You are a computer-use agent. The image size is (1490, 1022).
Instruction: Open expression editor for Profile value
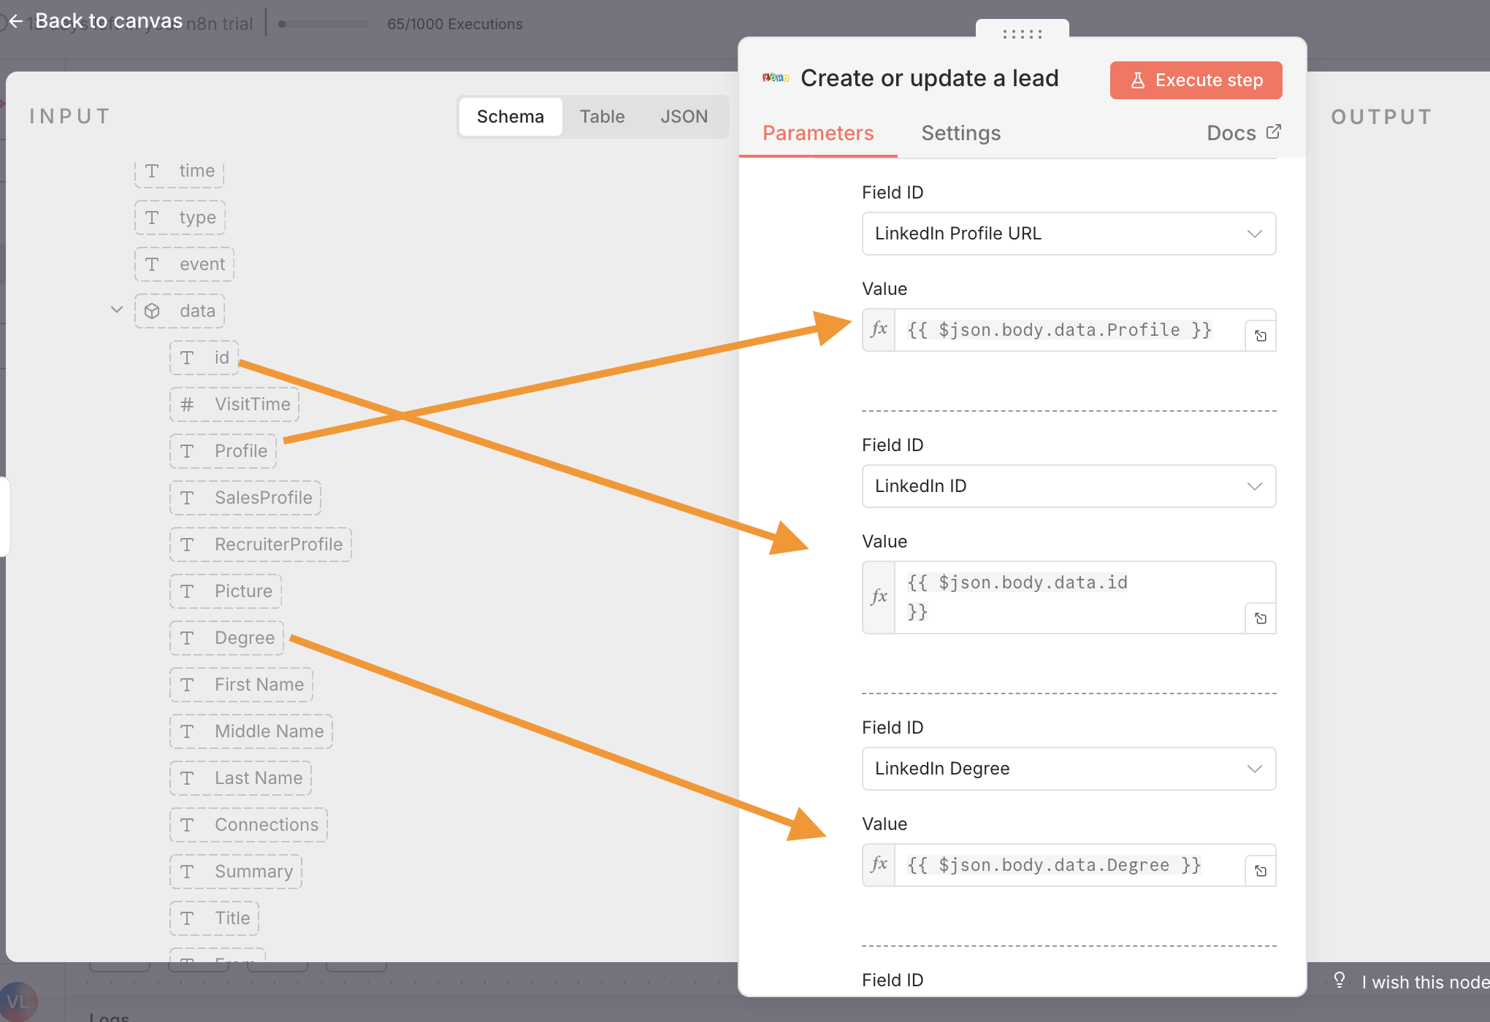coord(1261,336)
